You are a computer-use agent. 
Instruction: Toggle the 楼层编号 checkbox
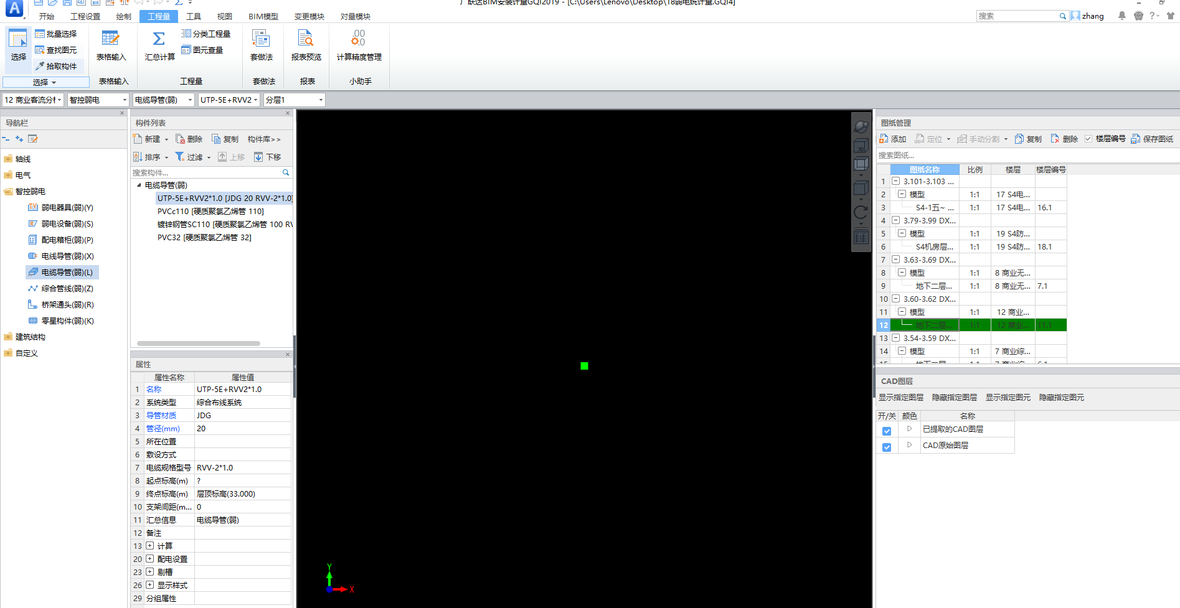coord(1088,139)
